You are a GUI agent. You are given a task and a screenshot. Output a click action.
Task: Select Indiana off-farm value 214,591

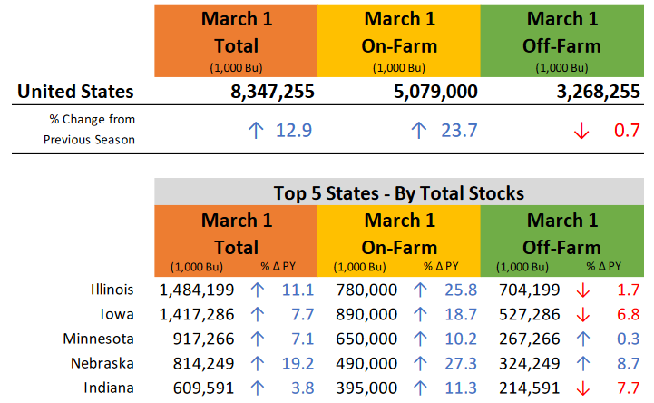(x=530, y=388)
